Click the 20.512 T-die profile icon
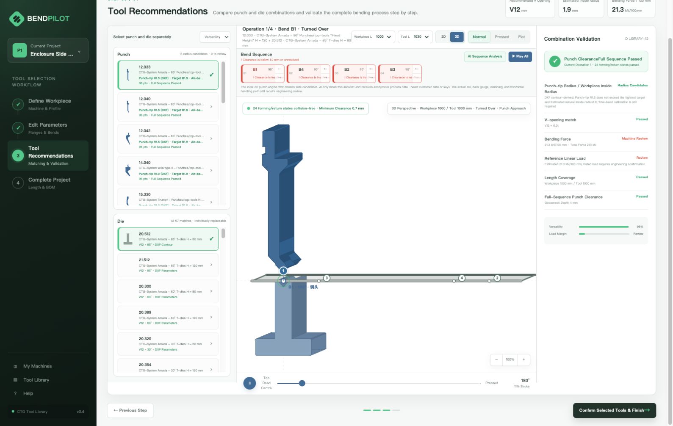Viewport: 673px width, 426px height. pos(128,239)
